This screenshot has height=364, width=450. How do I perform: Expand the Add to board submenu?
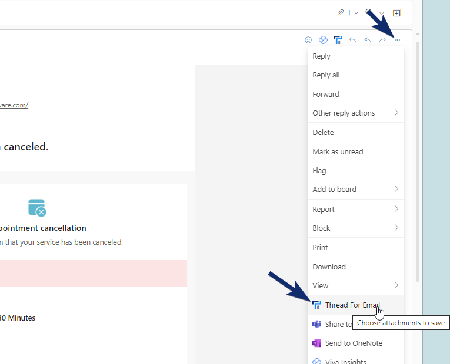pyautogui.click(x=356, y=189)
